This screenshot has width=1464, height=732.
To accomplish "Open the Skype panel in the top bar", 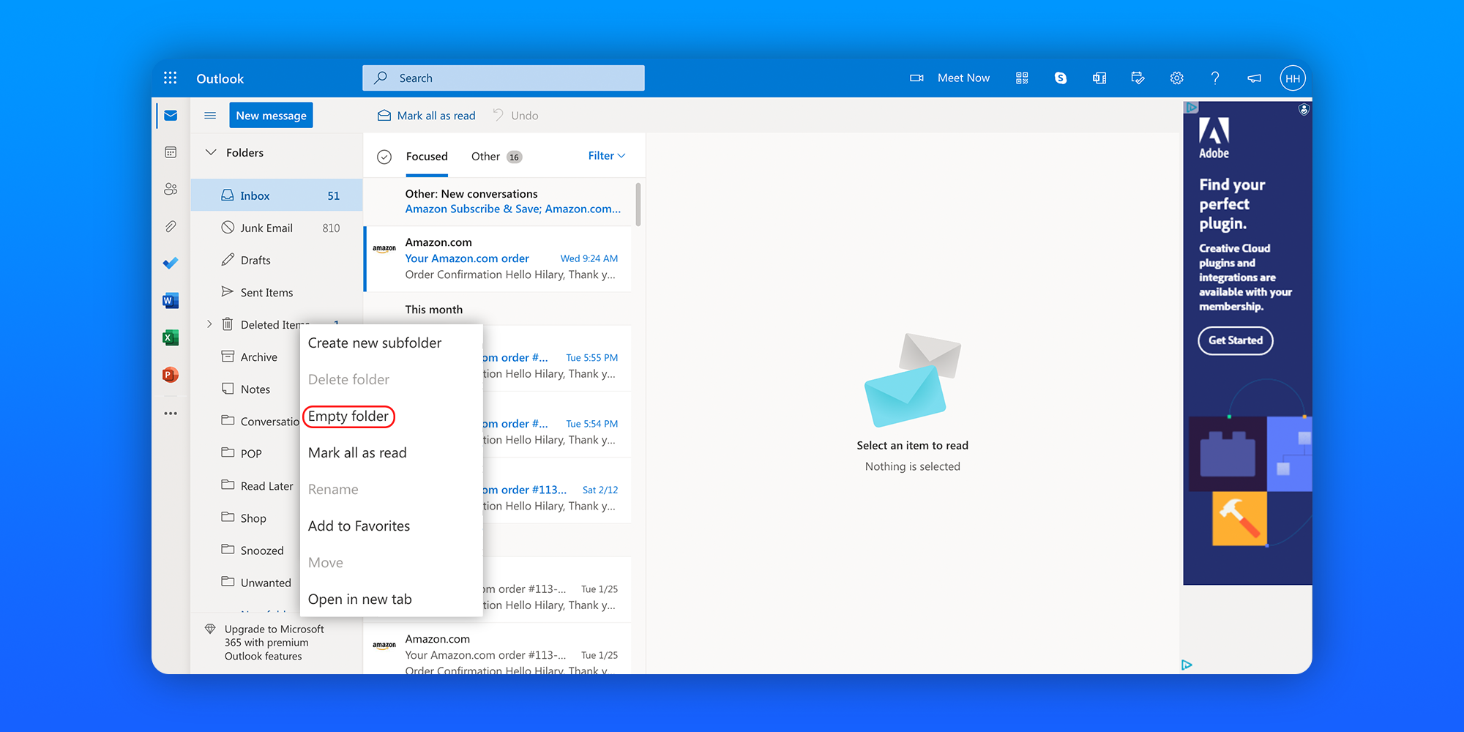I will pyautogui.click(x=1061, y=78).
